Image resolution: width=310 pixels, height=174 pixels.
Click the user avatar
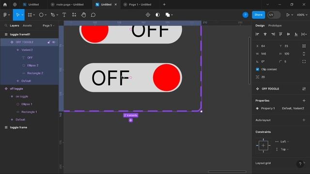click(246, 15)
